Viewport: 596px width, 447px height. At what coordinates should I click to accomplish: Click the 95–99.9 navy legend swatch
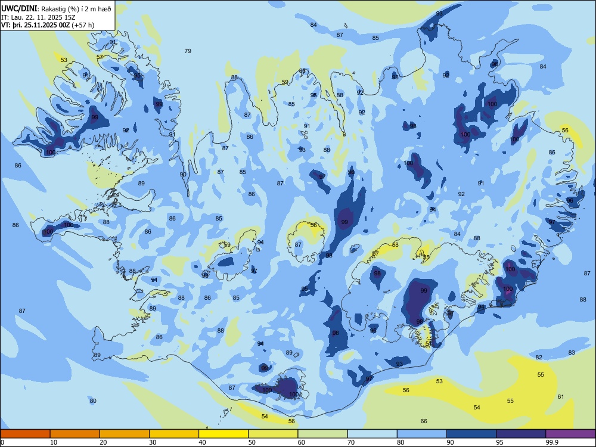(521, 434)
